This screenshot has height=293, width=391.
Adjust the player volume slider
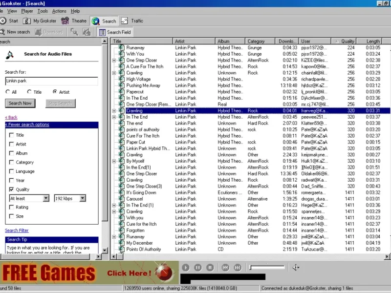point(267,267)
